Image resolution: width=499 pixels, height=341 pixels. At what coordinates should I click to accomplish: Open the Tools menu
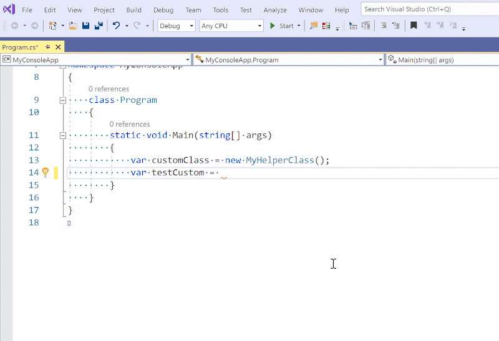(x=221, y=10)
